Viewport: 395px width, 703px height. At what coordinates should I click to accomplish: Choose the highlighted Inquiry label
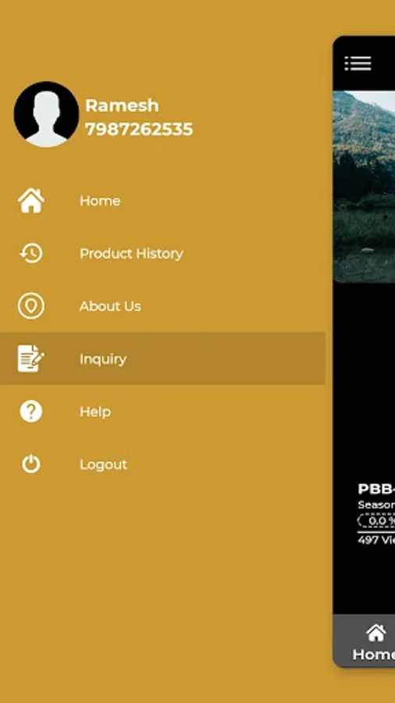(x=103, y=359)
